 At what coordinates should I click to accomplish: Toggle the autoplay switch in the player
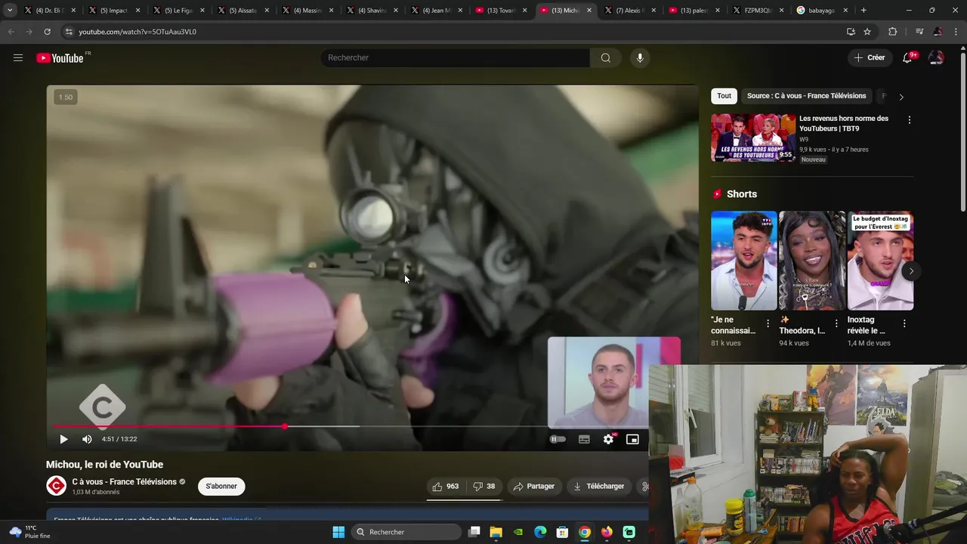pyautogui.click(x=558, y=439)
